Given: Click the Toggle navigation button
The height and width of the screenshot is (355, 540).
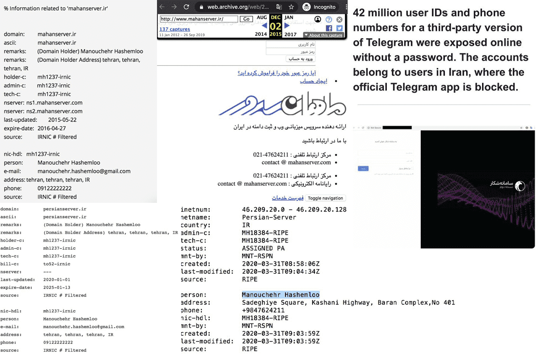Looking at the screenshot, I should click(325, 198).
